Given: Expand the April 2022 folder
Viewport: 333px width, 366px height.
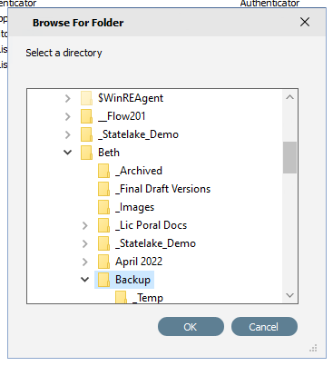Looking at the screenshot, I should 85,262.
